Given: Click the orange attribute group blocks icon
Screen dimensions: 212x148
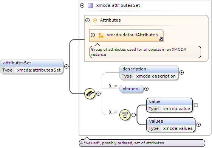Looking at the screenshot, I should coord(101,35).
